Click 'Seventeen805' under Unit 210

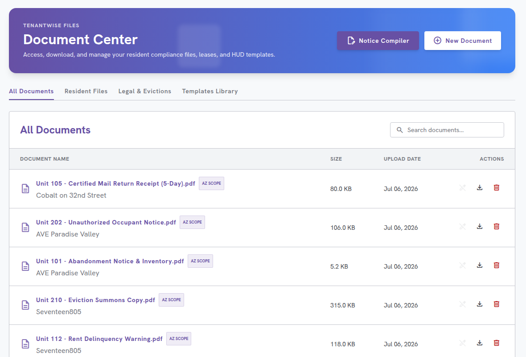click(59, 311)
